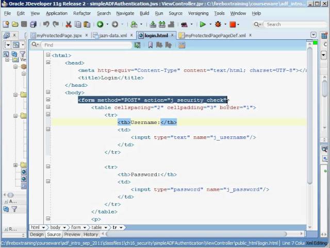Viewport: 330px width, 248px height.
Task: Click the refresh icon in navigator toolbar
Action: (14, 54)
